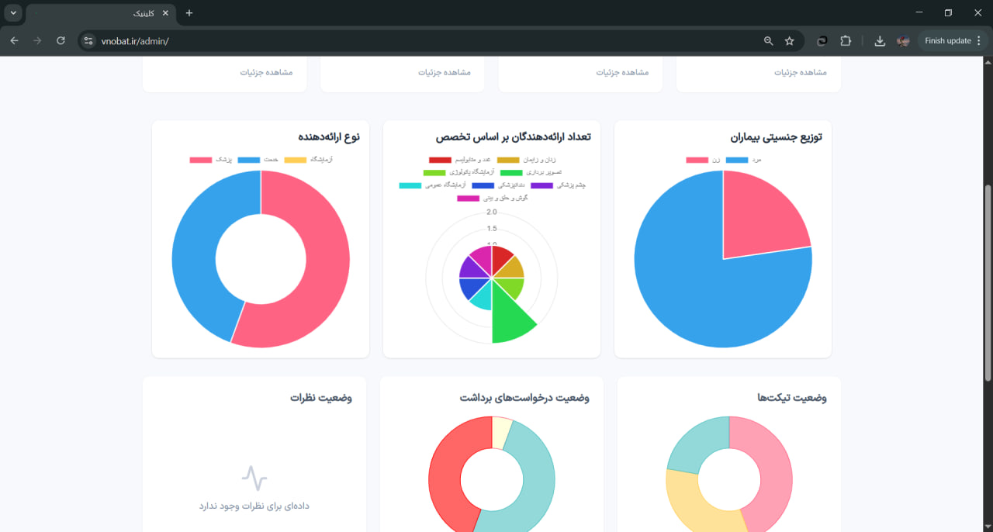Go back using the browser back arrow
The height and width of the screenshot is (532, 993).
click(13, 40)
